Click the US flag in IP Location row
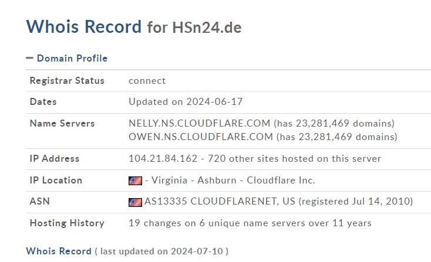The height and width of the screenshot is (262, 431). 135,181
